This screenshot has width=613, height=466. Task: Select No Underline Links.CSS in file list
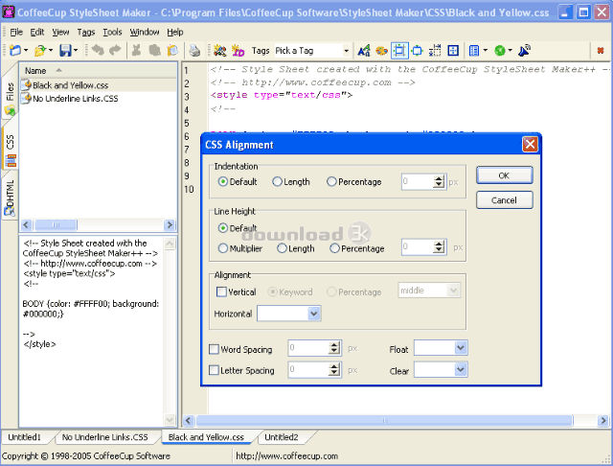click(75, 98)
